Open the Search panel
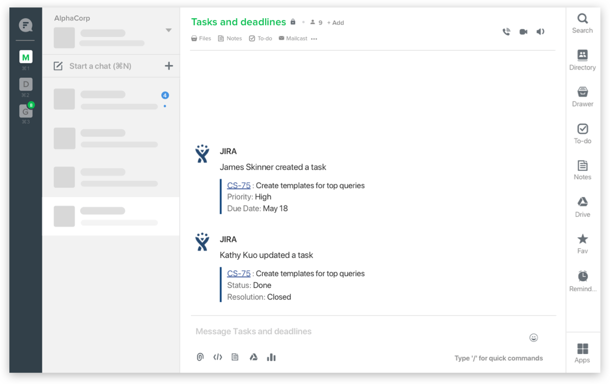The width and height of the screenshot is (610, 384). pos(582,23)
